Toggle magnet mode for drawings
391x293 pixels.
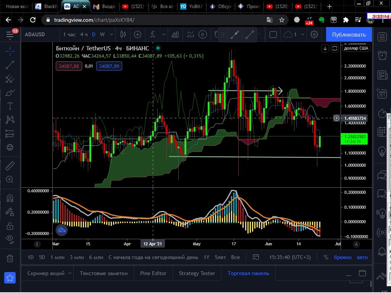[10, 198]
